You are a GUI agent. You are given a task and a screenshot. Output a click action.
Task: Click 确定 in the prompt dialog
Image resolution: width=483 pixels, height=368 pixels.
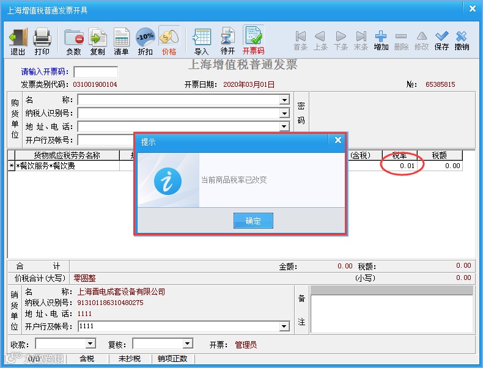253,221
